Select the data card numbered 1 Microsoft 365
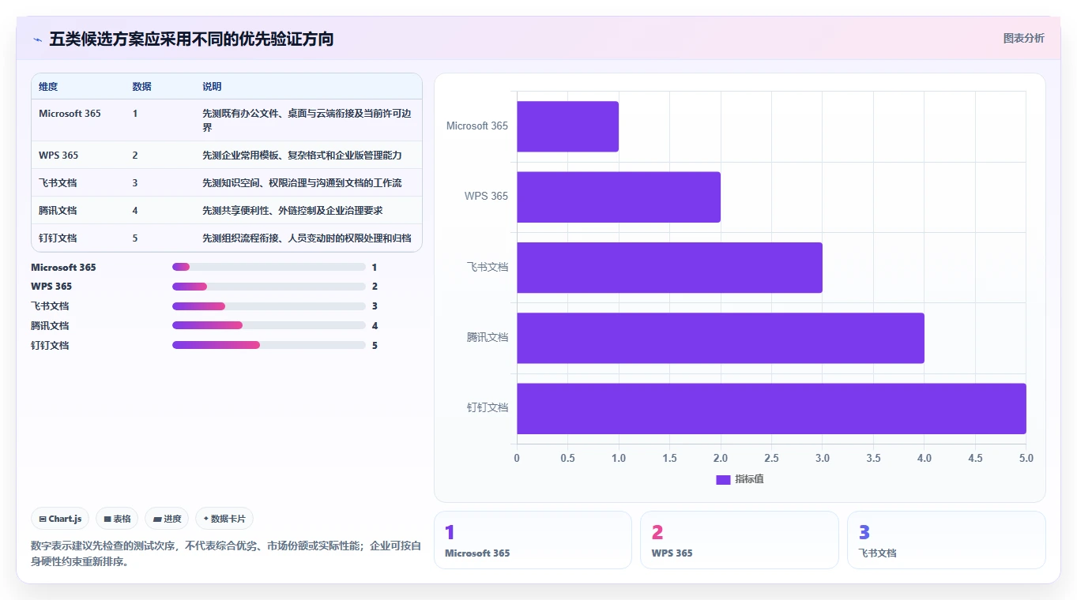Screen dimensions: 1077x600 (x=533, y=540)
